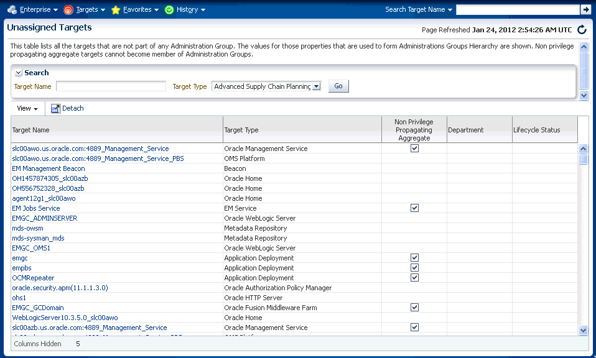The image size is (596, 358).
Task: Open OH1457874305_slc00azb link
Action: pos(50,178)
